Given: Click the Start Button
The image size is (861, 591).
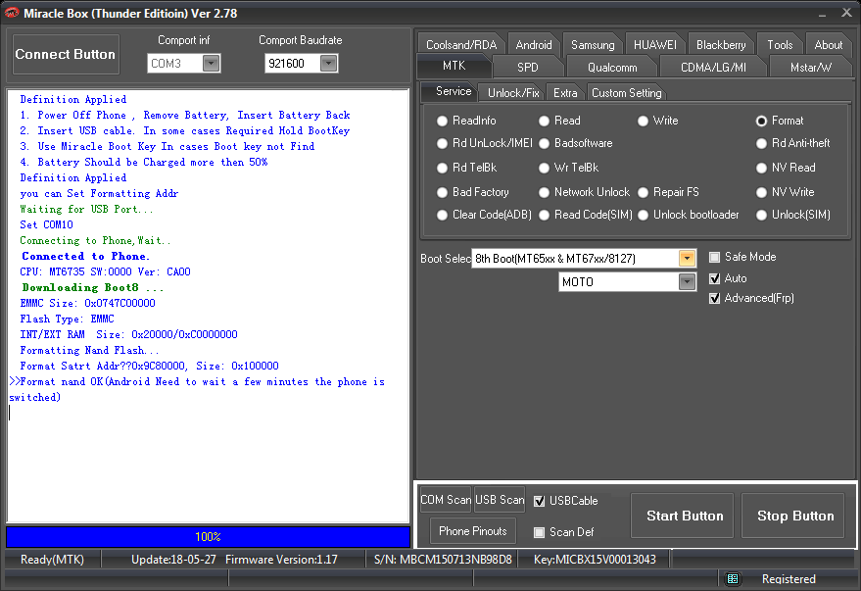Looking at the screenshot, I should tap(682, 516).
